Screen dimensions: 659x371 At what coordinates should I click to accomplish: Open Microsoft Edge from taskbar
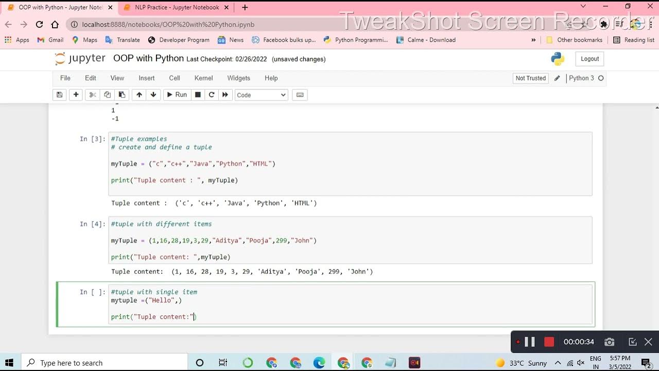point(319,363)
